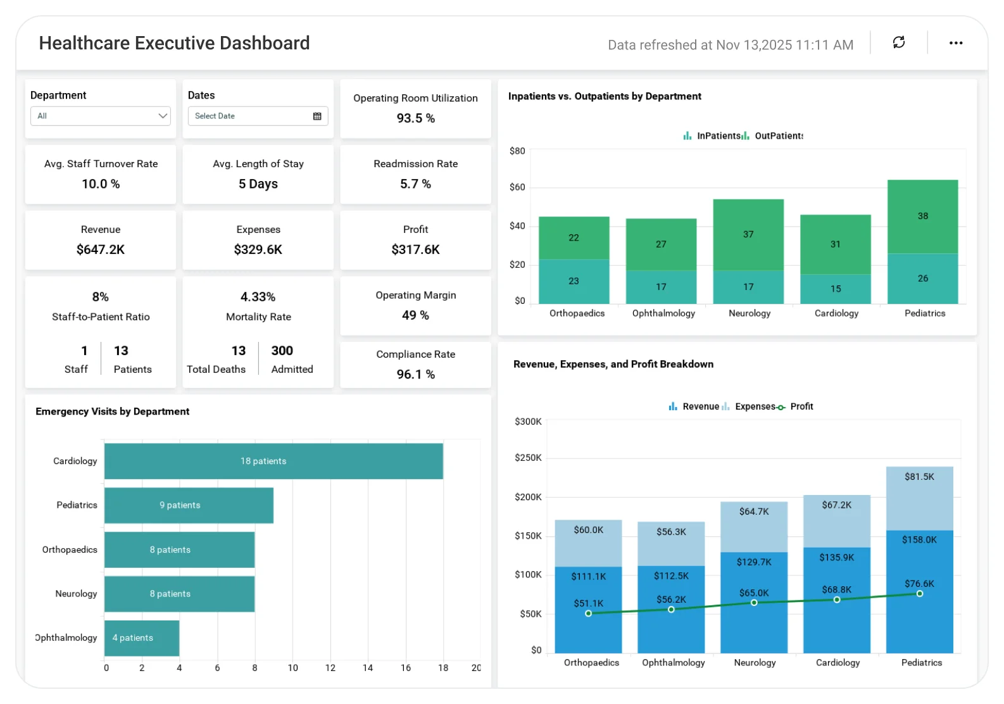
Task: Toggle the OutPatients legend series
Action: (x=773, y=135)
